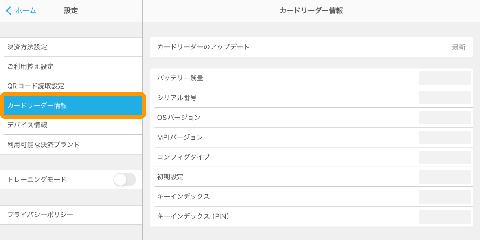This screenshot has height=240, width=480.
Task: Toggle トレーニングモード switch
Action: pyautogui.click(x=124, y=180)
